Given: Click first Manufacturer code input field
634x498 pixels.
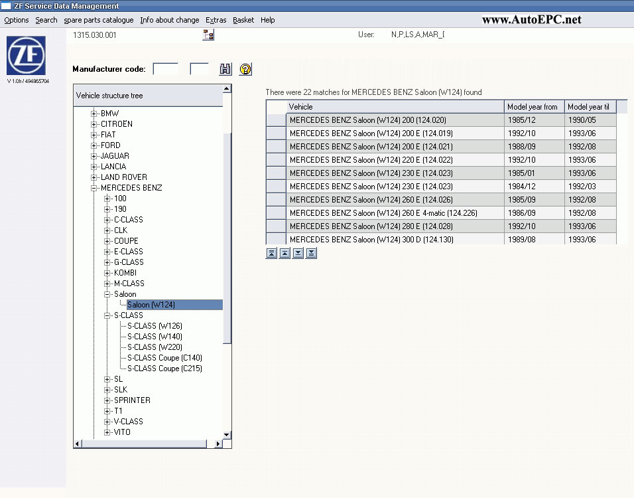Looking at the screenshot, I should coord(165,69).
